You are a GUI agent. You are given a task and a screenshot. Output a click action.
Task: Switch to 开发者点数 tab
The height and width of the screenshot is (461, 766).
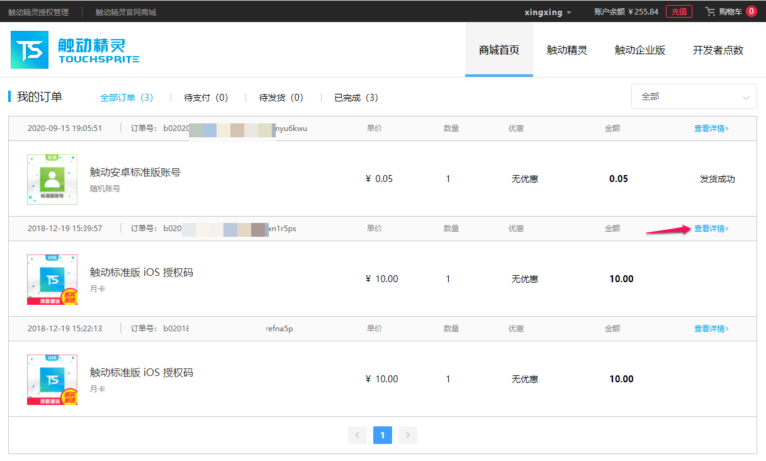coord(718,50)
